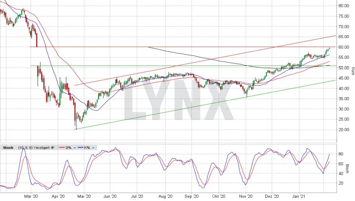Click the Stoch vertical axis title
This screenshot has height=201, width=355.
pyautogui.click(x=348, y=168)
